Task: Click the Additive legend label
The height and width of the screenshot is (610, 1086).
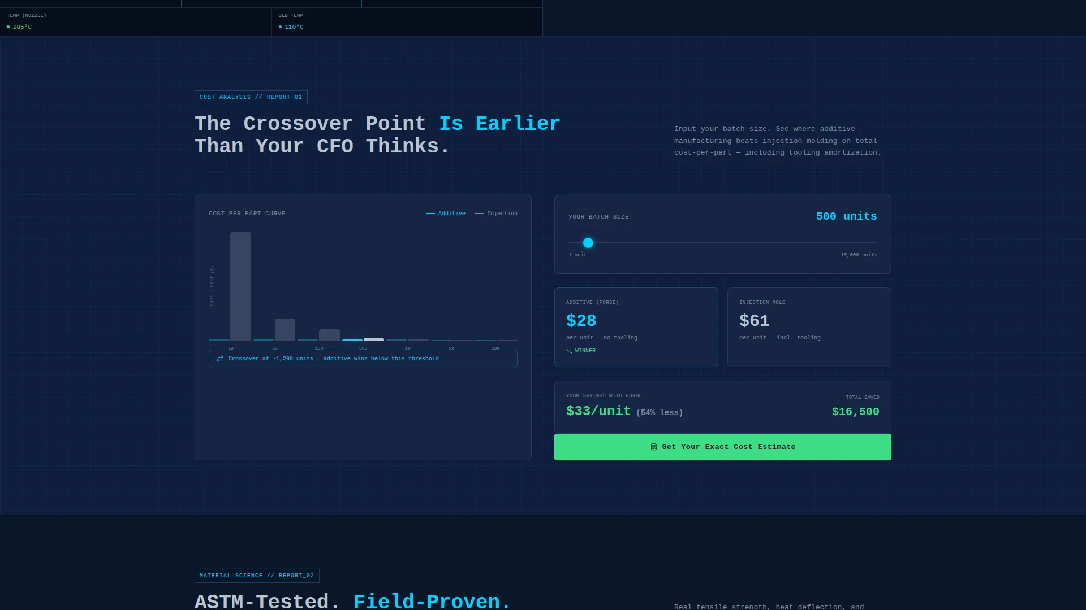Action: 452,213
